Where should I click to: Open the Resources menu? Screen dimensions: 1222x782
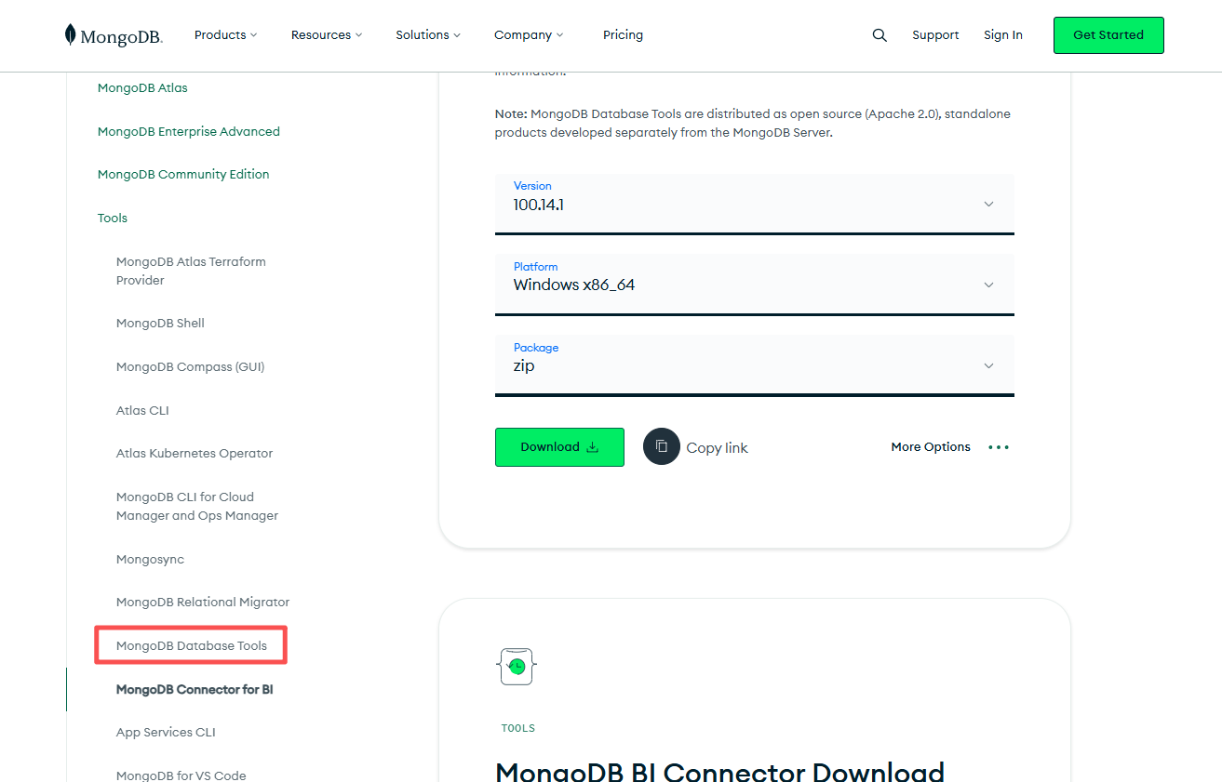coord(327,35)
